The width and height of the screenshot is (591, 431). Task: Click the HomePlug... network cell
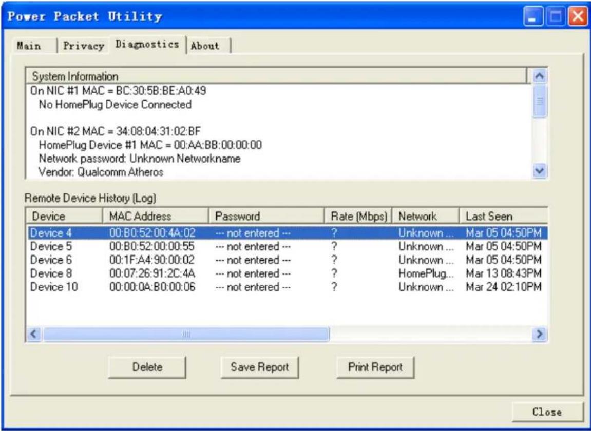pos(426,273)
